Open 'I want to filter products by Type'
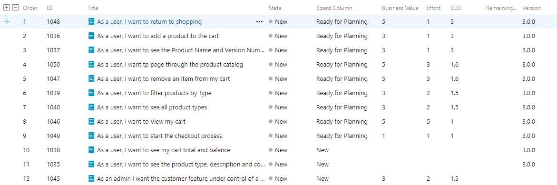 point(154,93)
